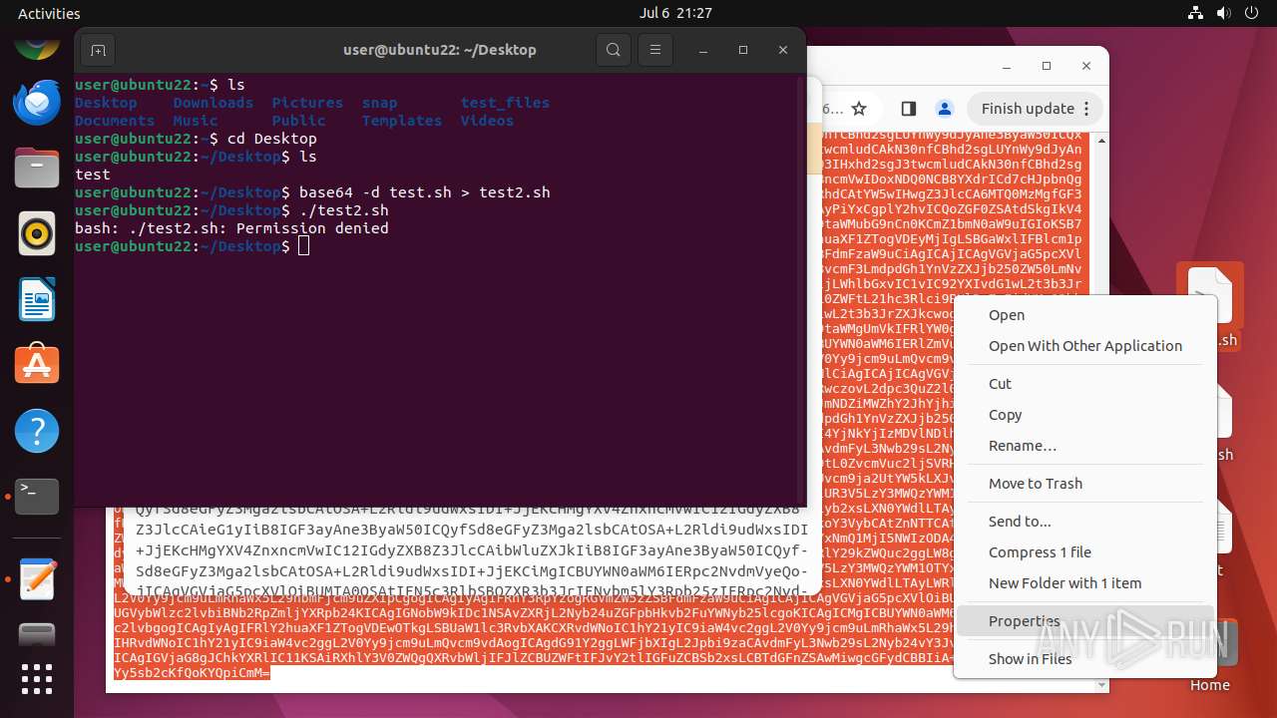Image resolution: width=1277 pixels, height=718 pixels.
Task: Click the terminal new tab icon
Action: point(98,50)
